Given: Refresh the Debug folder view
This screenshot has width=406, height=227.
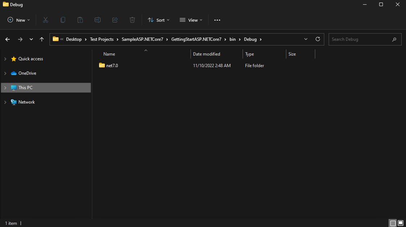Looking at the screenshot, I should tap(318, 39).
